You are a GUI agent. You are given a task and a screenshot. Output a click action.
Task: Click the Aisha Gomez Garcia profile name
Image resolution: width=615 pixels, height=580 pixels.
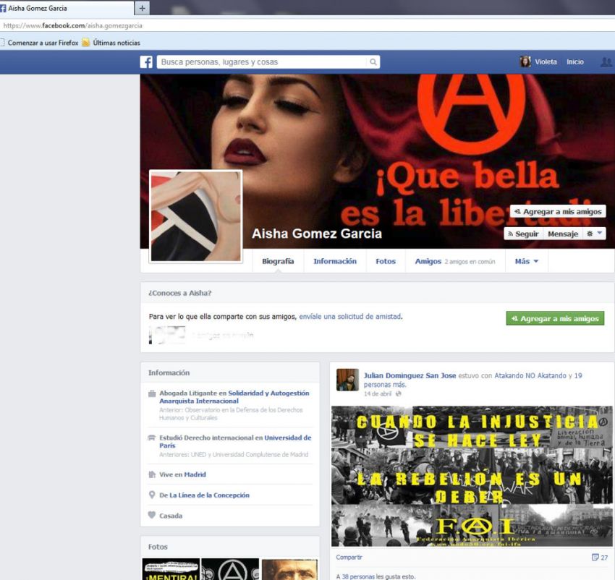(x=316, y=234)
